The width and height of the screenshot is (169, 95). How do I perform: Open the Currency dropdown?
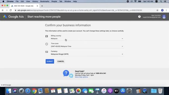pos(87,54)
